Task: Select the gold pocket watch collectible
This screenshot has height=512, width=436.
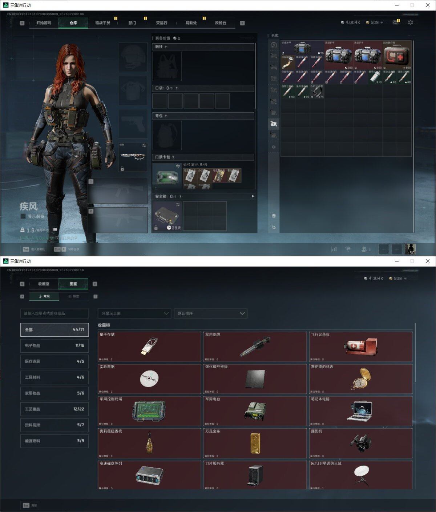Action: coord(361,379)
